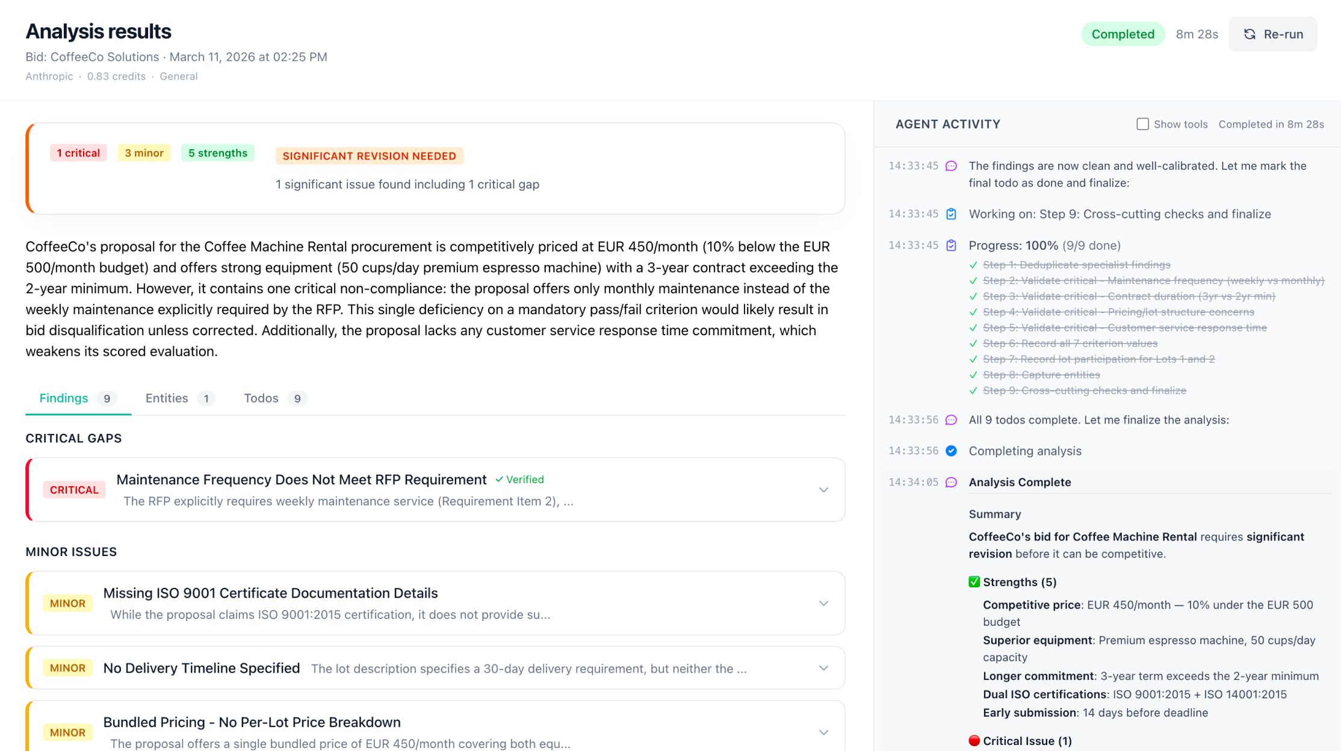This screenshot has height=751, width=1341.
Task: Click the green '5 strengths' badge
Action: (x=217, y=153)
